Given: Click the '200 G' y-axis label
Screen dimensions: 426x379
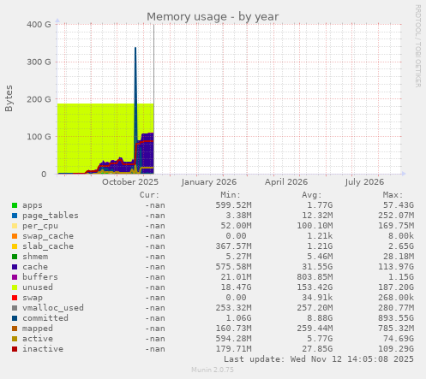Looking at the screenshot, I should 39,99.
